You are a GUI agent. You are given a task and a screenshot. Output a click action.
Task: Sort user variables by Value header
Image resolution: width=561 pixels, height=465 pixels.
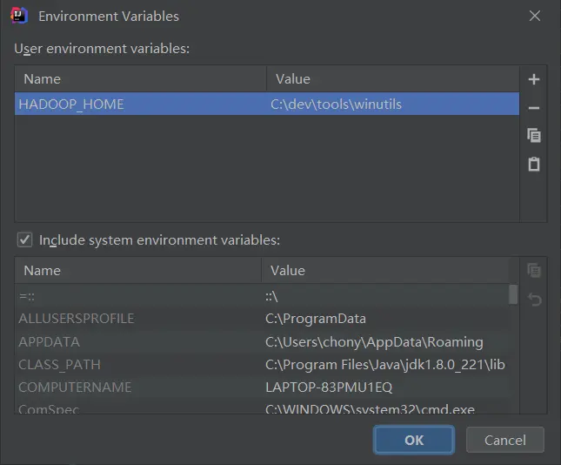(393, 79)
